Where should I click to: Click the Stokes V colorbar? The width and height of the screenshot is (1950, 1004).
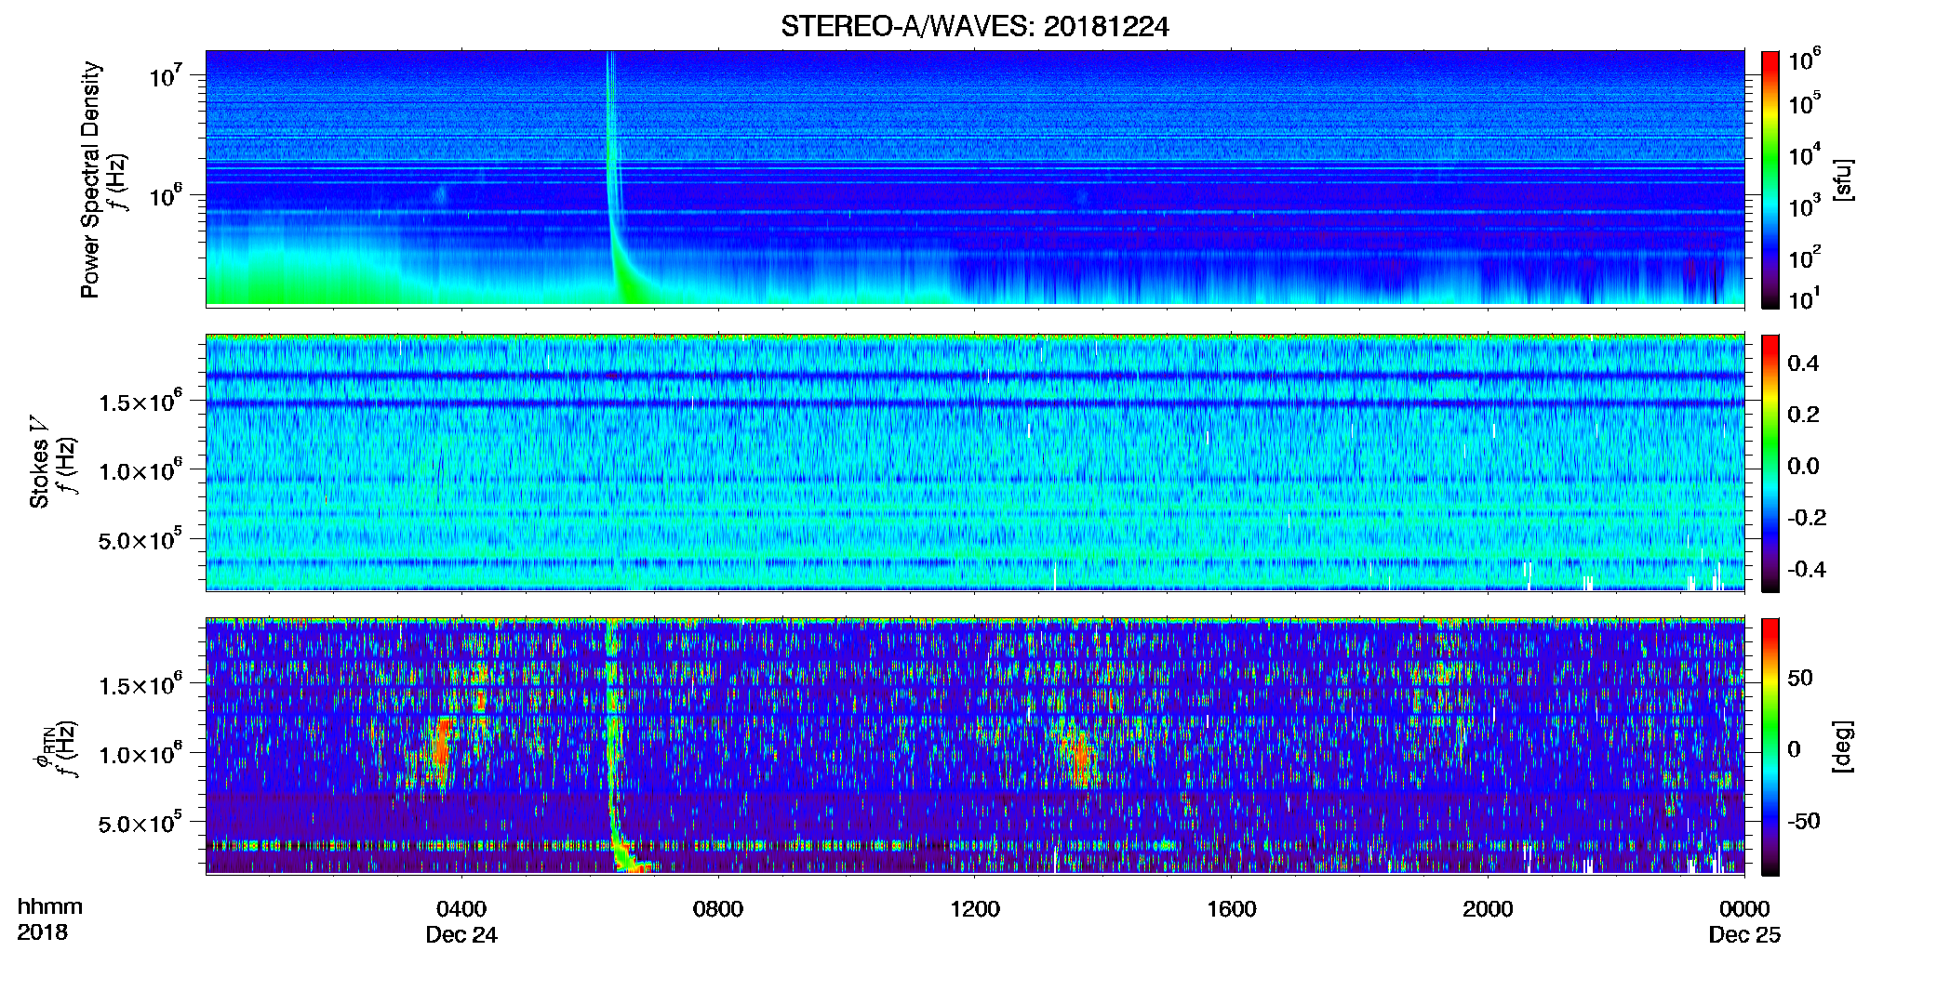tap(1770, 463)
